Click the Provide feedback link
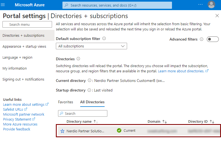The height and width of the screenshot is (143, 221). pos(17,129)
